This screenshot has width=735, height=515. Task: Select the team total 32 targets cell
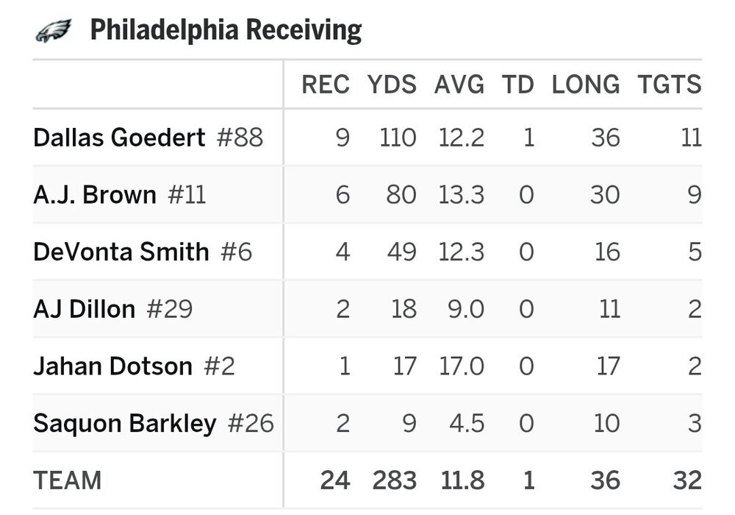[686, 480]
